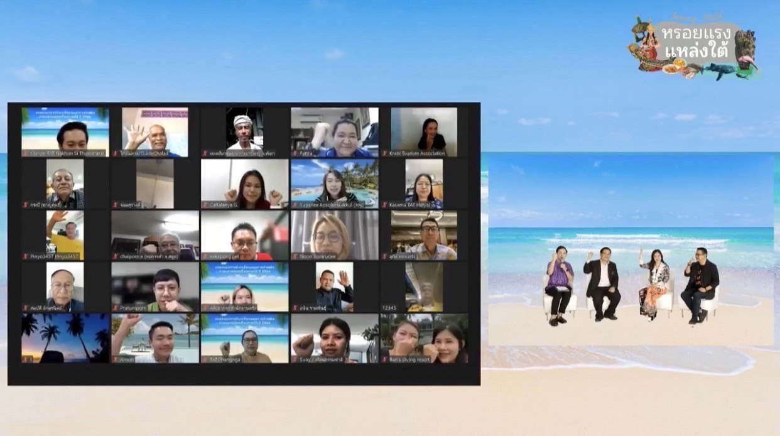Select the participant tile labeled 12345
Image resolution: width=780 pixels, height=436 pixels.
pyautogui.click(x=424, y=285)
